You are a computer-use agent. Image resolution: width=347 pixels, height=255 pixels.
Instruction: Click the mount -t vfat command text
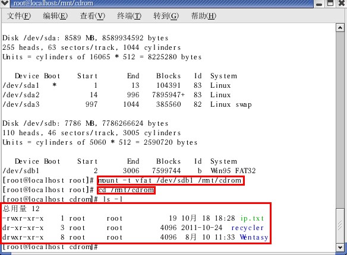pos(169,181)
